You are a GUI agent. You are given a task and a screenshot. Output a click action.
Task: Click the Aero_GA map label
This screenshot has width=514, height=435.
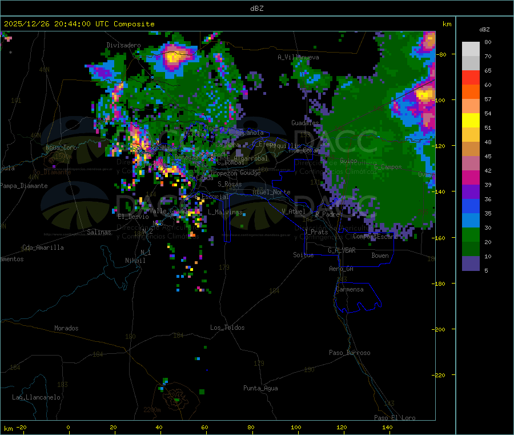tap(342, 269)
